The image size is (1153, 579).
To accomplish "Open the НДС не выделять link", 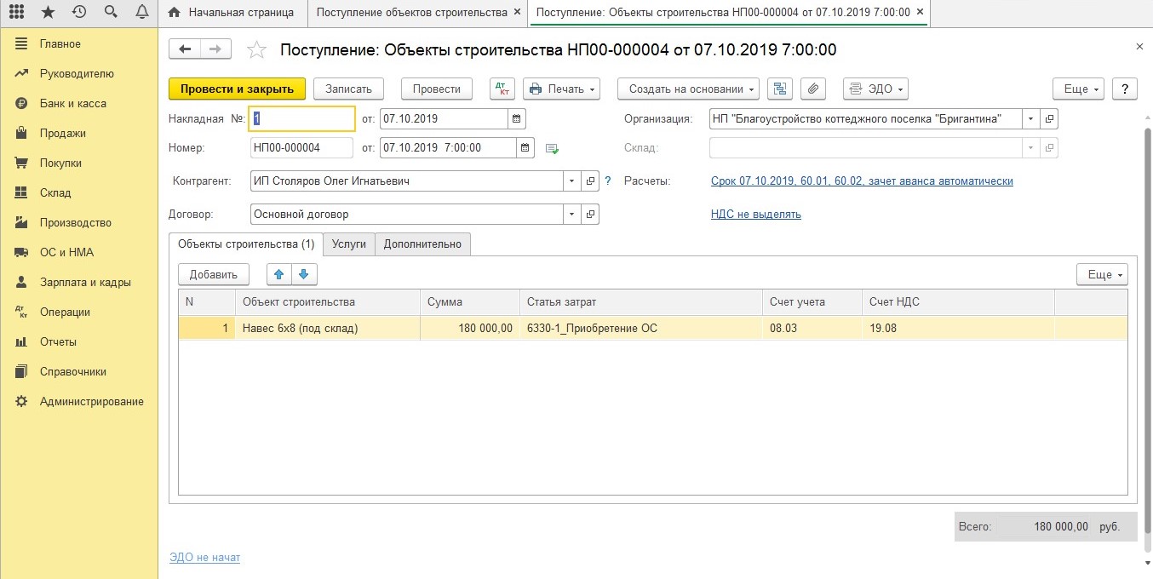I will coord(756,215).
